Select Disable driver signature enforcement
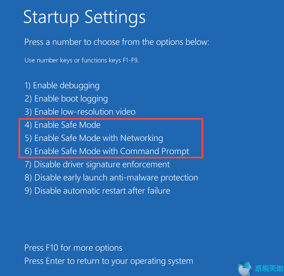Image resolution: width=284 pixels, height=276 pixels. point(97,165)
